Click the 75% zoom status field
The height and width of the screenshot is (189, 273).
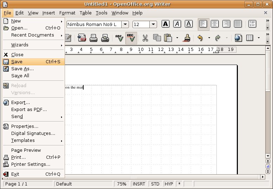coord(122,184)
